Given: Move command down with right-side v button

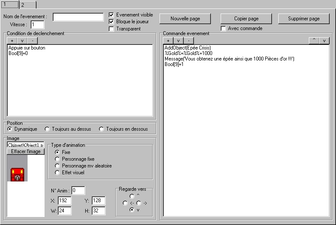Looking at the screenshot, I should point(324,41).
